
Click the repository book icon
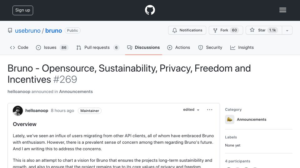10,30
